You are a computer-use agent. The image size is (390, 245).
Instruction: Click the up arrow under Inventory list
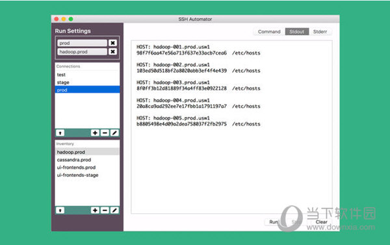[x=60, y=211]
